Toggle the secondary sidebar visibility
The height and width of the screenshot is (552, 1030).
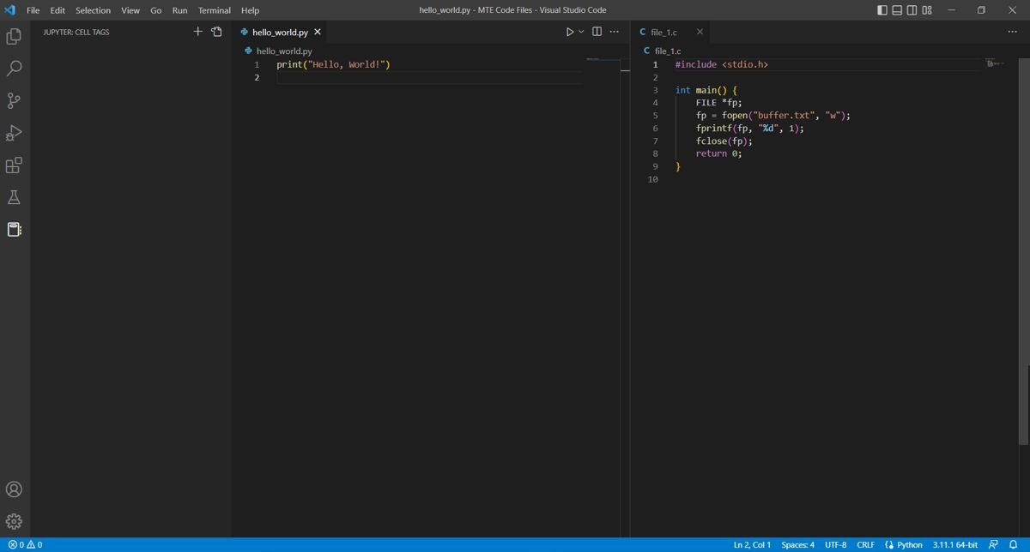pos(911,9)
